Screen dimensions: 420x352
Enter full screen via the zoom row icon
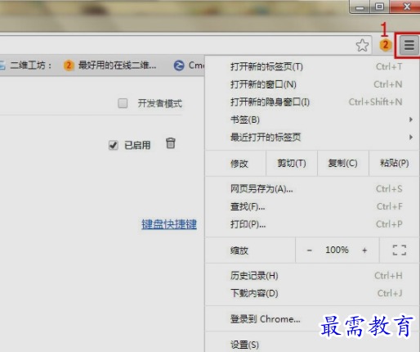tap(400, 250)
